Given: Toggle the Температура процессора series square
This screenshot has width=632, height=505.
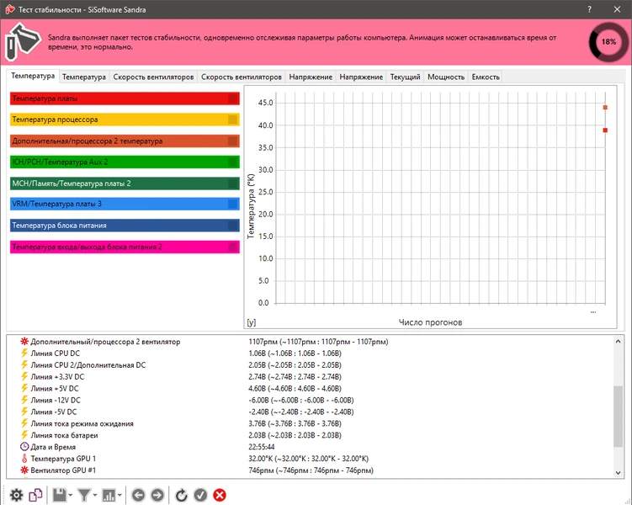Looking at the screenshot, I should tap(233, 120).
